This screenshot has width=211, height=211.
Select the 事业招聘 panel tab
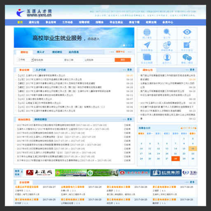pyautogui.click(x=24, y=70)
